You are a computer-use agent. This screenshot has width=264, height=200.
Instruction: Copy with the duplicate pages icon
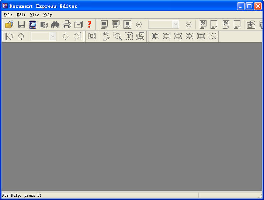[44, 25]
